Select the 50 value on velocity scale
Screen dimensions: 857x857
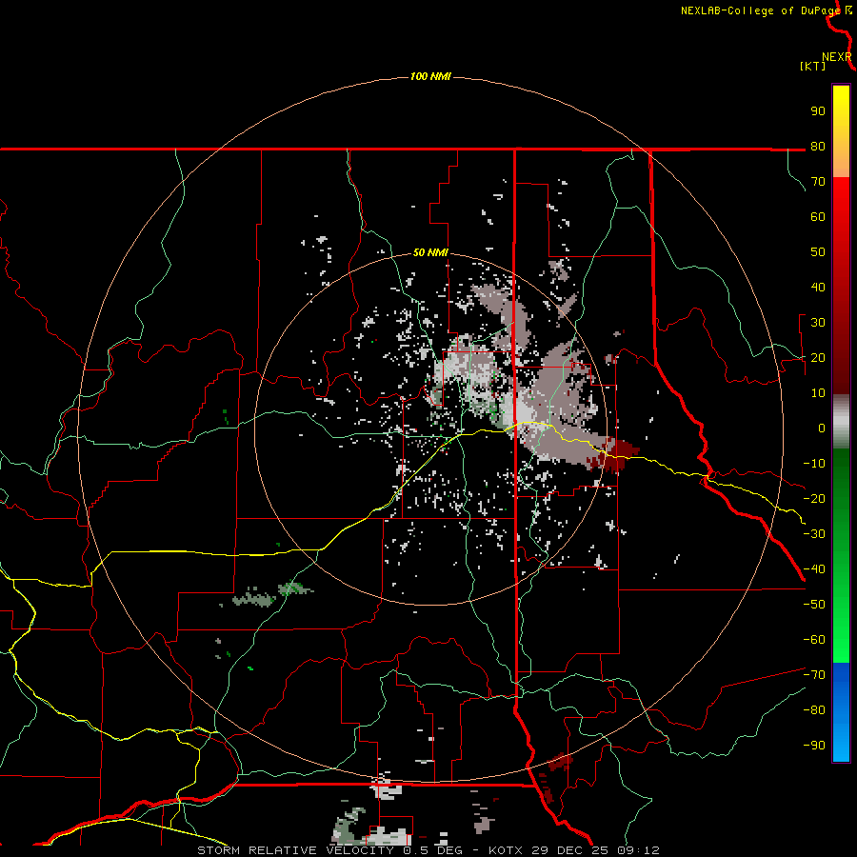point(818,252)
